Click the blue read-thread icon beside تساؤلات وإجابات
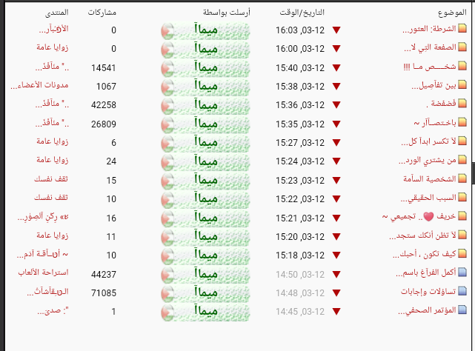 coord(462,291)
